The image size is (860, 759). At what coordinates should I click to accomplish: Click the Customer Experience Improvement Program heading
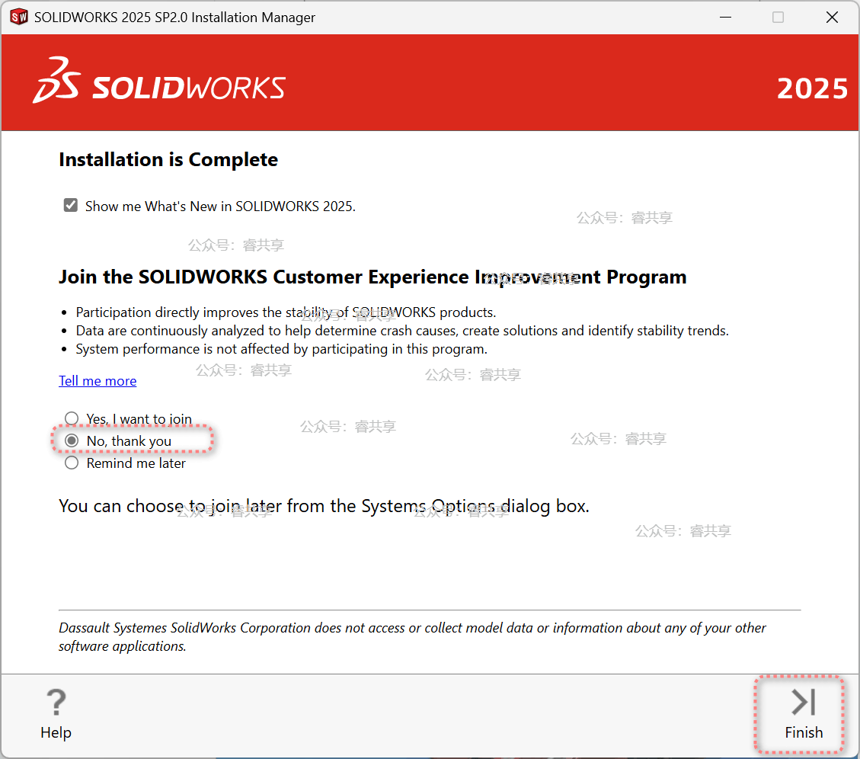pos(372,277)
